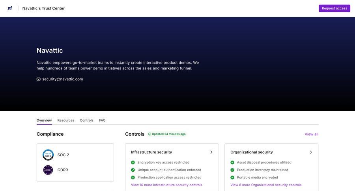Switch to the Overview tab
Screen dimensions: 355x191
44,120
